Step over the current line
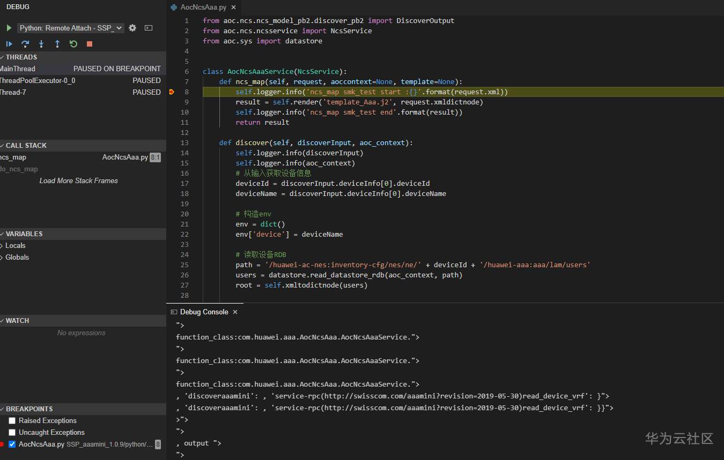 tap(25, 44)
